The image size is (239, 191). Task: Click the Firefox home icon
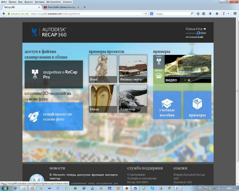[x=217, y=14]
